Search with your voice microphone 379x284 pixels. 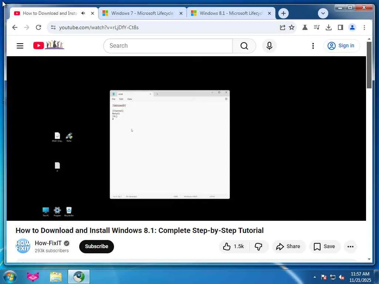(x=269, y=45)
